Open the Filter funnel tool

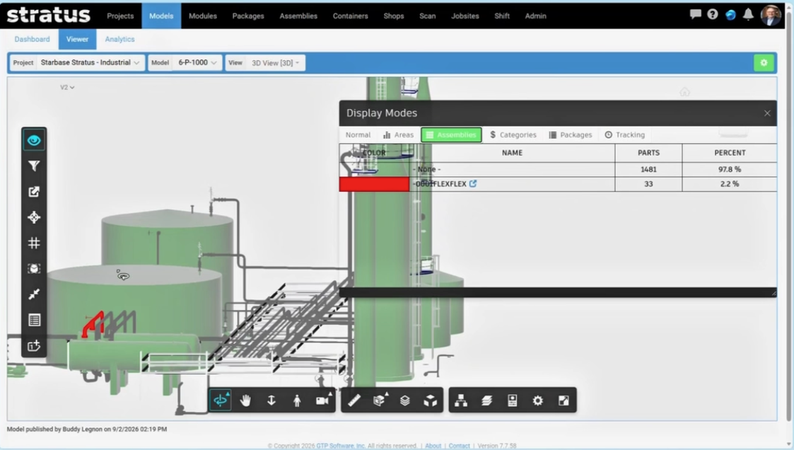[x=34, y=166]
